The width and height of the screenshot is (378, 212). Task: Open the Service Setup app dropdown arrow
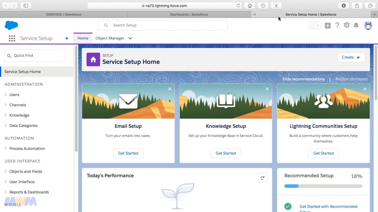tap(67, 39)
